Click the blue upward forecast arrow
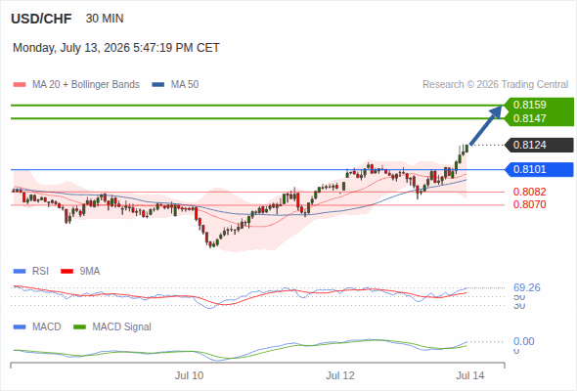This screenshot has height=391, width=577. 486,125
